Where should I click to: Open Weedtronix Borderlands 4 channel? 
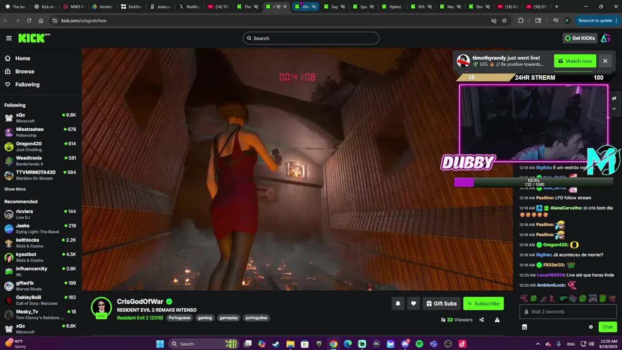[40, 161]
